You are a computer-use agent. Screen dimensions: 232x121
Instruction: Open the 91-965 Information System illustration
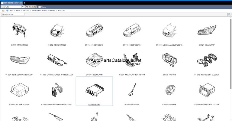(207, 90)
